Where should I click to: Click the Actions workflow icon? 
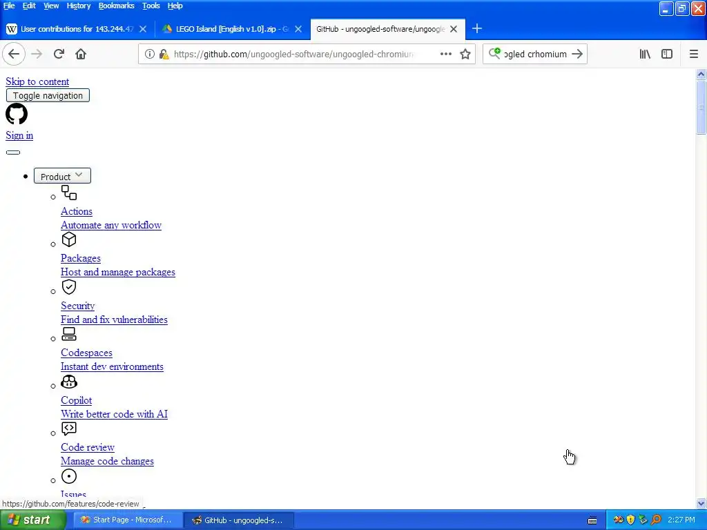[69, 193]
